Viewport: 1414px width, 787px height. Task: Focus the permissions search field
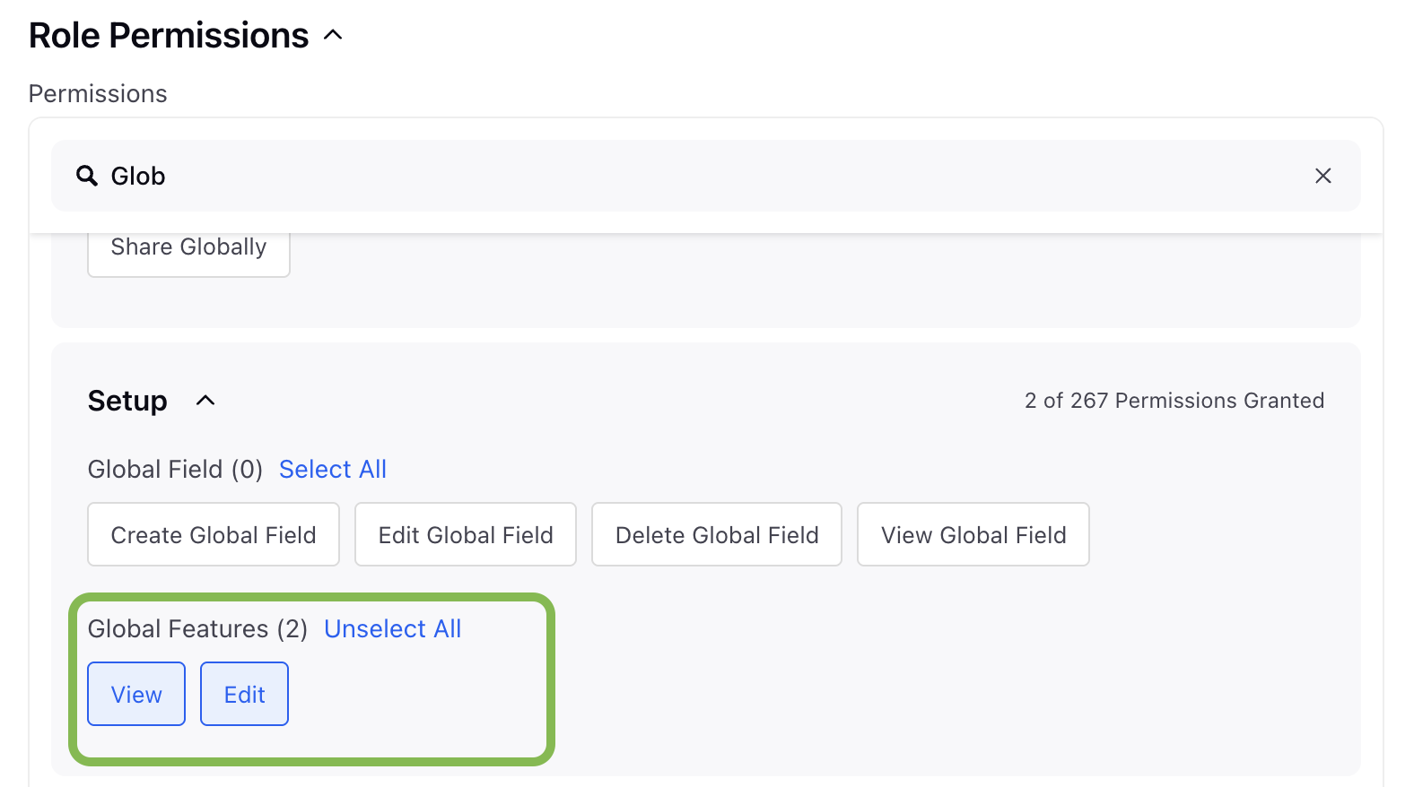(706, 176)
